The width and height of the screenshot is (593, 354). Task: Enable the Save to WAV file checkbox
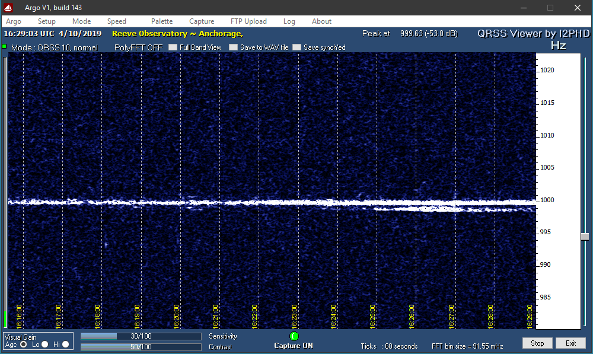233,47
